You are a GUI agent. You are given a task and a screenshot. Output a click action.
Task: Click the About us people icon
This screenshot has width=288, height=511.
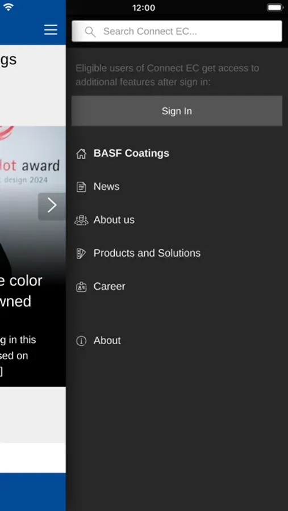81,220
